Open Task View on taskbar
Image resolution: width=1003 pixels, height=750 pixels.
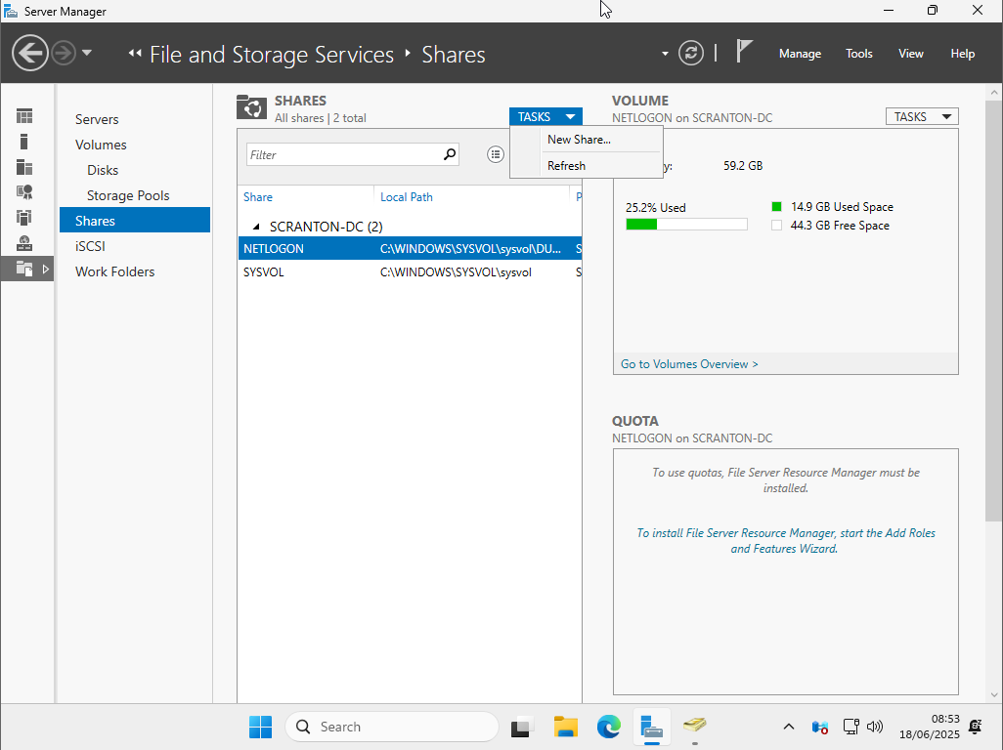(523, 727)
